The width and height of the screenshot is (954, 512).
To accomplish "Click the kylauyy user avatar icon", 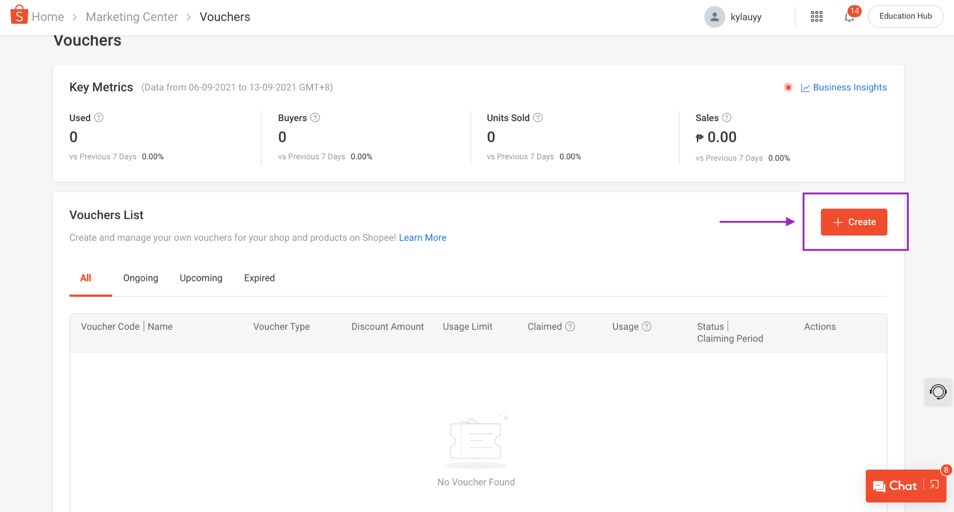I will coord(714,17).
